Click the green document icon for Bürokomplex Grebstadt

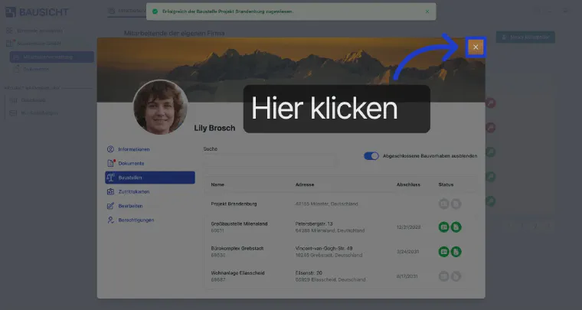456,252
